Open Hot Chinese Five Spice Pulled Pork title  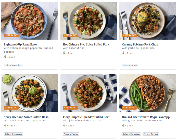[x=86, y=44]
